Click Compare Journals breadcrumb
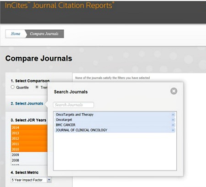This screenshot has width=206, height=187. click(x=44, y=34)
